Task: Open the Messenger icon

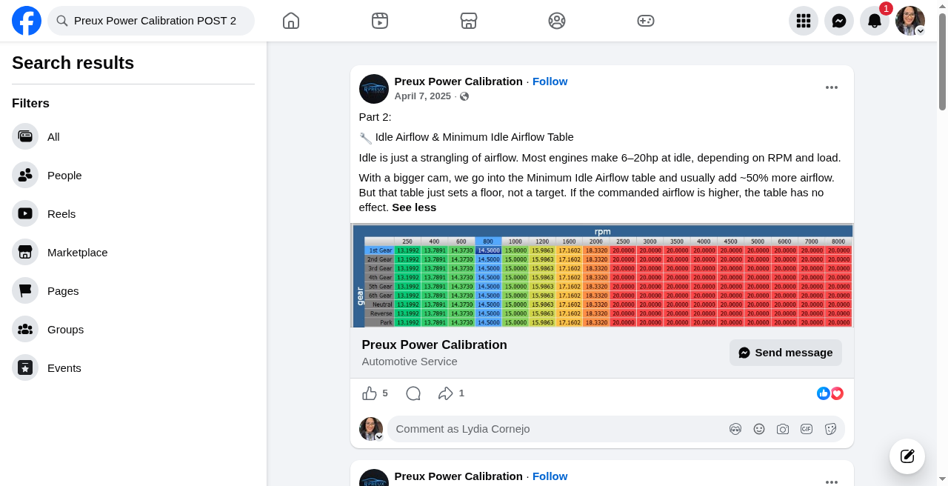Action: [839, 21]
